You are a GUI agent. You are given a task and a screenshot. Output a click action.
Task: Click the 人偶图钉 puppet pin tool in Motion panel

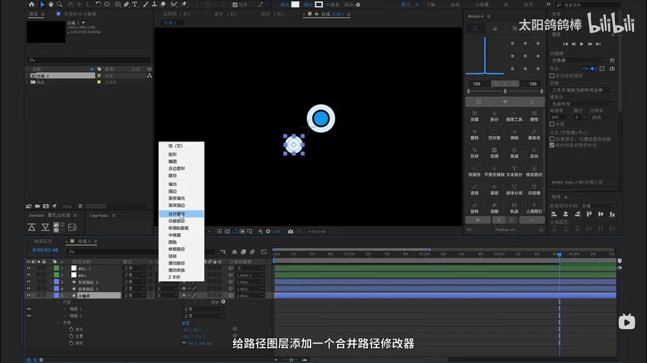pos(534,208)
